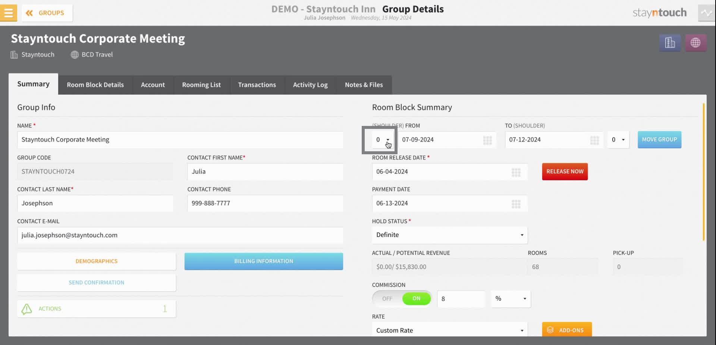716x345 pixels.
Task: Click the Add-Ons button
Action: click(x=567, y=330)
